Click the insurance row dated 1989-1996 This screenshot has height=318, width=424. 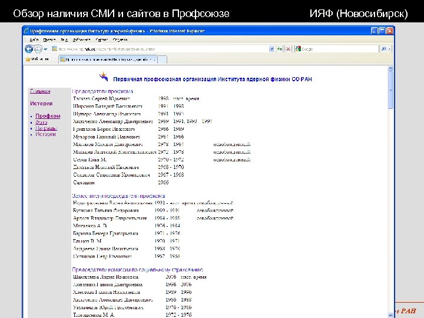click(x=132, y=292)
